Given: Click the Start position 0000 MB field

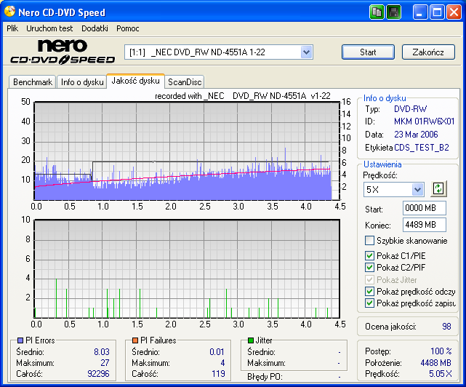Looking at the screenshot, I should coord(425,208).
